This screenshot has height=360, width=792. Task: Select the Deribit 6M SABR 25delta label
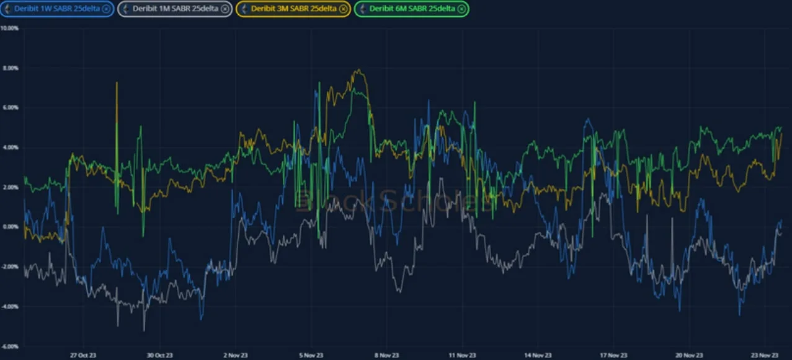click(x=412, y=9)
